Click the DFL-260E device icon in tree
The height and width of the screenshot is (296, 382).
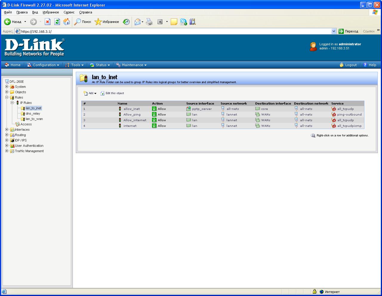coord(7,82)
